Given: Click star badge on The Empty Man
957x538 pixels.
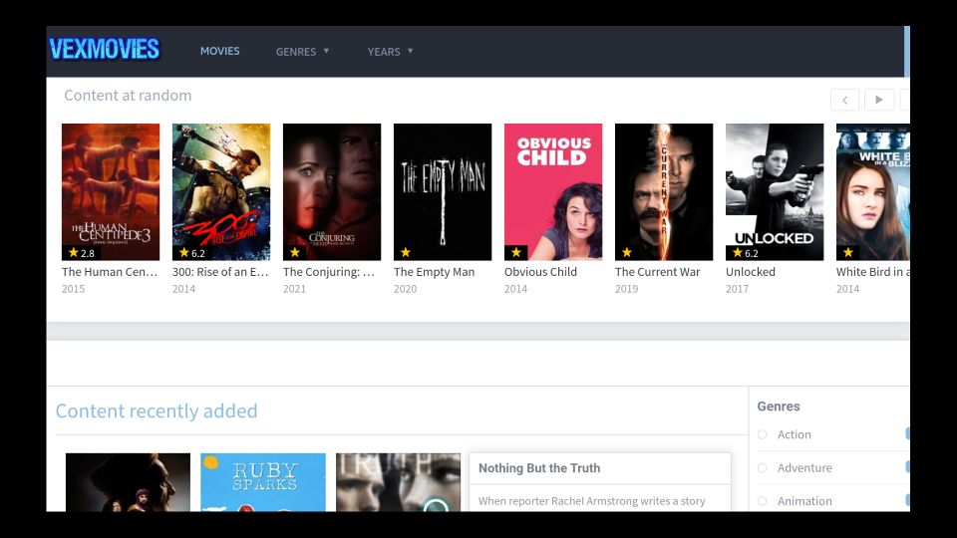Looking at the screenshot, I should 406,252.
